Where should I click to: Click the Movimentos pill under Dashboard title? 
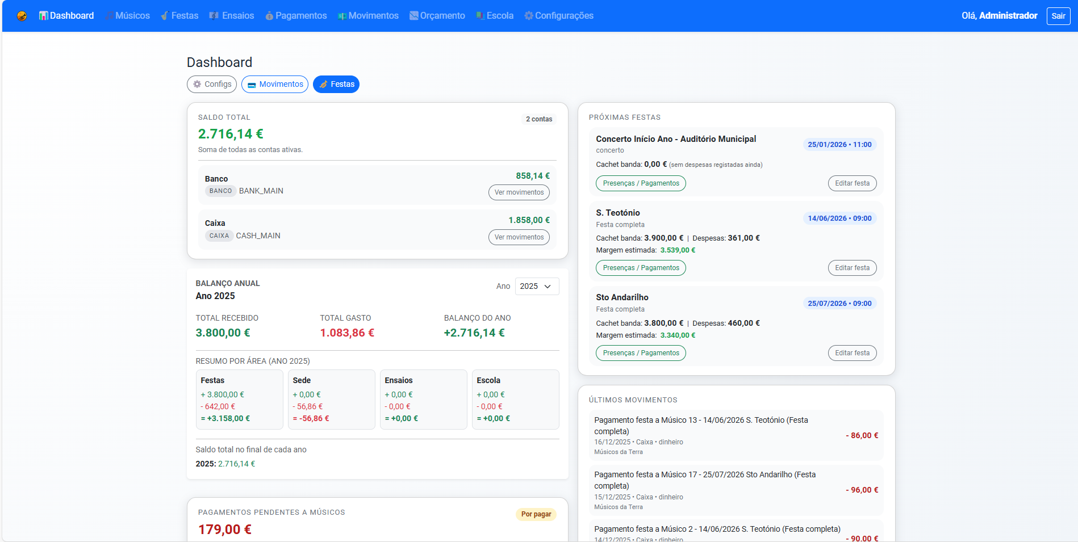point(275,84)
